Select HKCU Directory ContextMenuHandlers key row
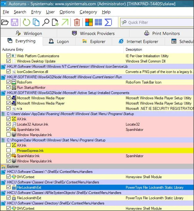194x211 pixels. pyautogui.click(x=97, y=203)
